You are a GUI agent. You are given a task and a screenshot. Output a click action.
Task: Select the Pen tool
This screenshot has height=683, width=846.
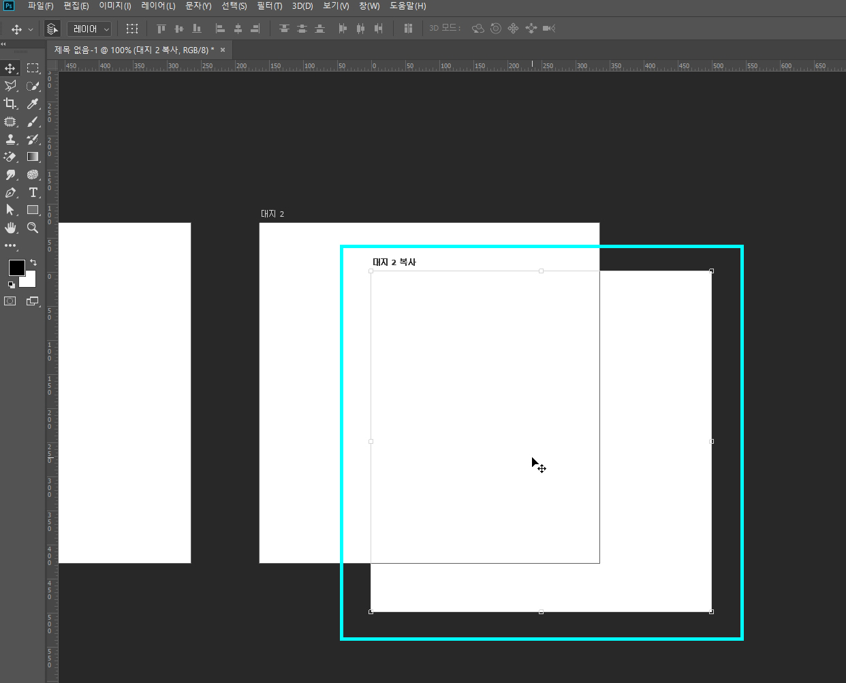10,192
